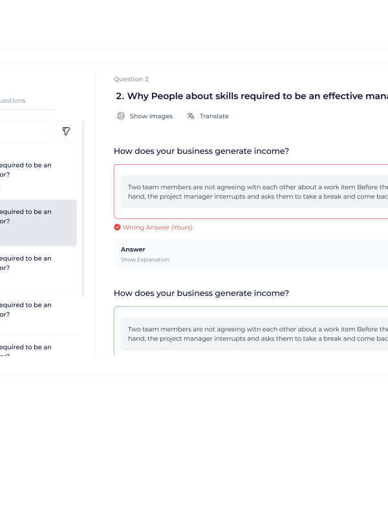Focus the search field beside the filter button
Screen dimensions: 388x517
[x=26, y=131]
